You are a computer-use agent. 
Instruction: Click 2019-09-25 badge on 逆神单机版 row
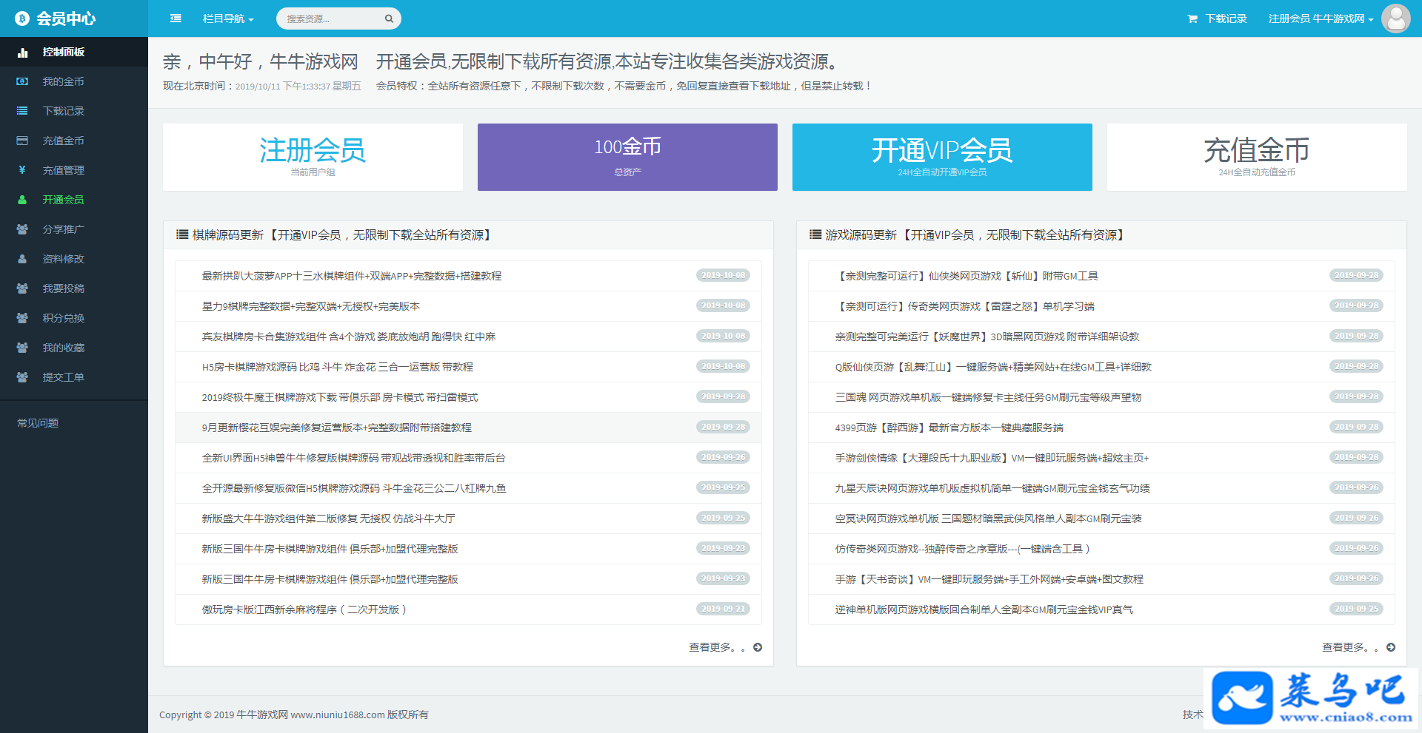point(1356,609)
